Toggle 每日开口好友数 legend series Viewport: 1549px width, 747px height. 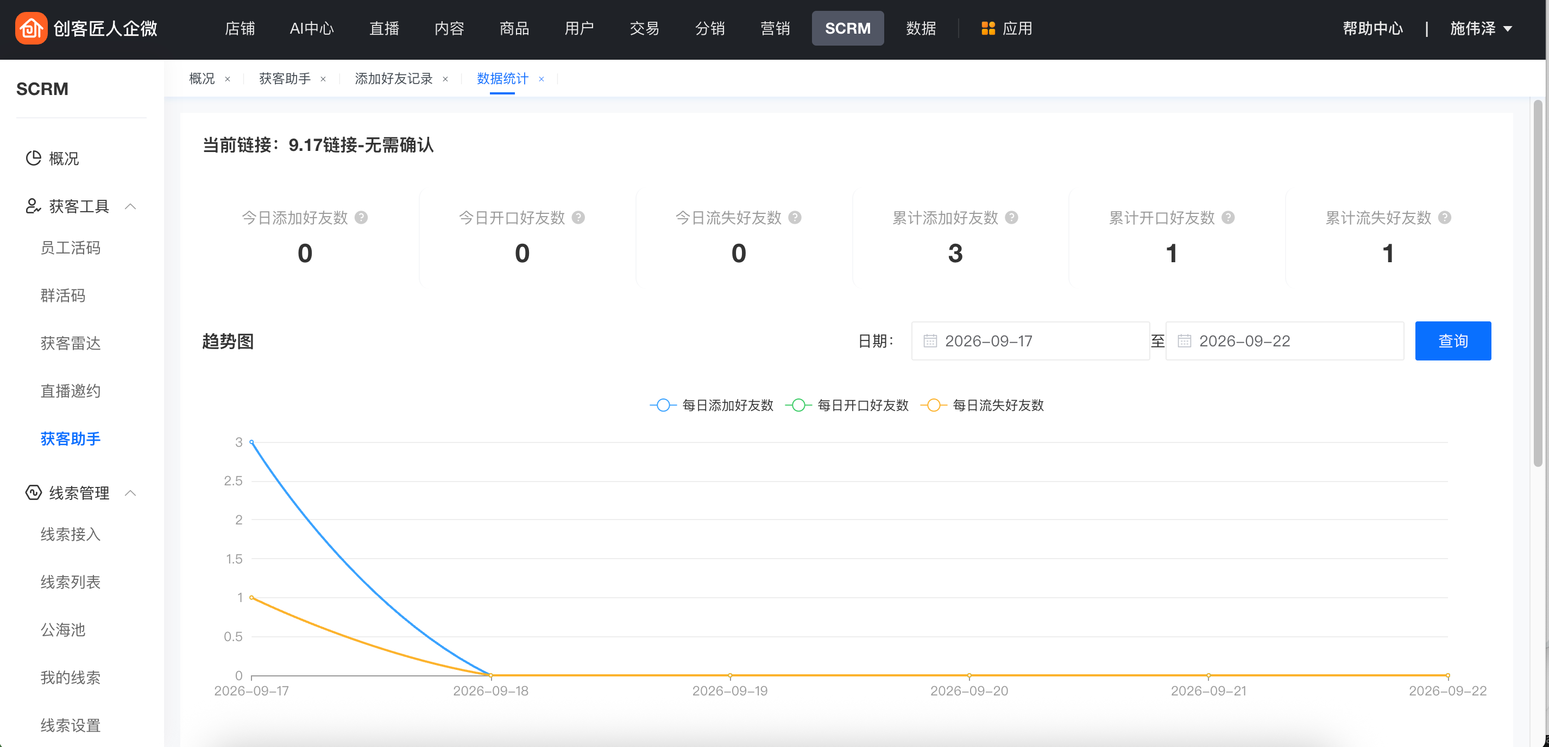tap(847, 405)
